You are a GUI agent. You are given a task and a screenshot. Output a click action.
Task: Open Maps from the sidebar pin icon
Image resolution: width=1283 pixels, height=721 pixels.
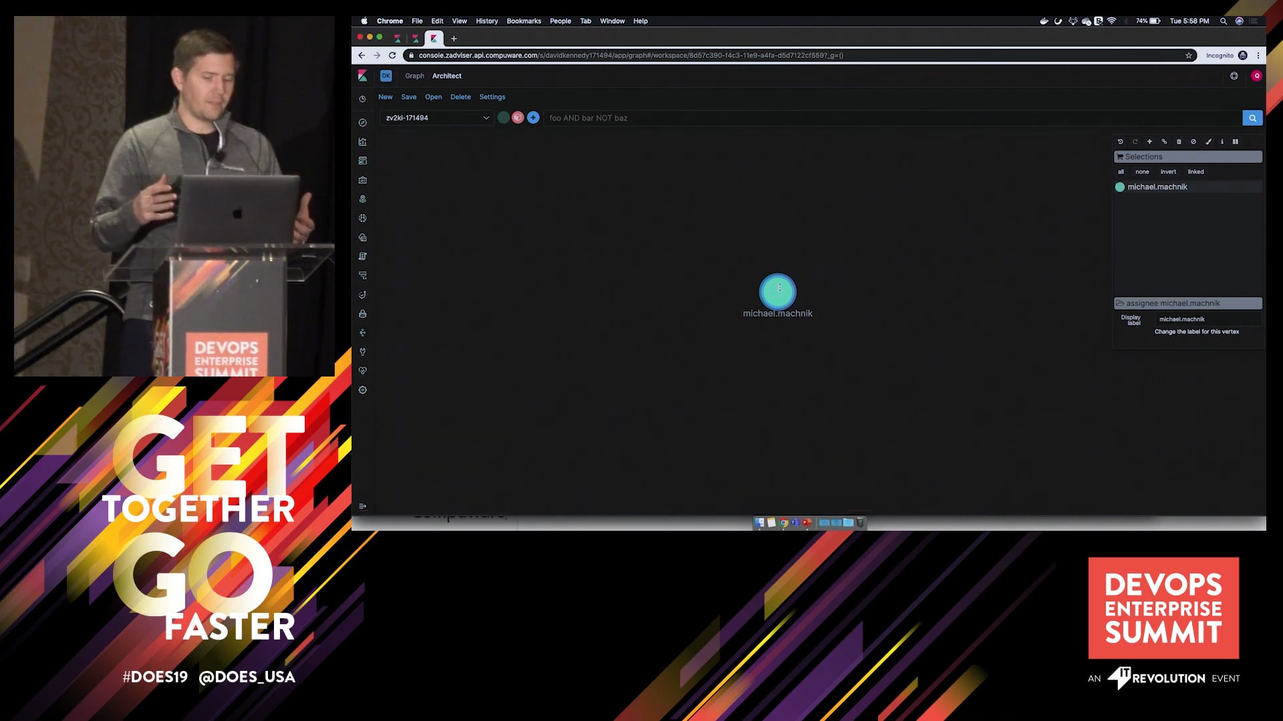pos(362,199)
